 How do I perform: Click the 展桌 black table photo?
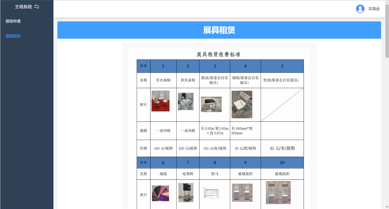211,104
